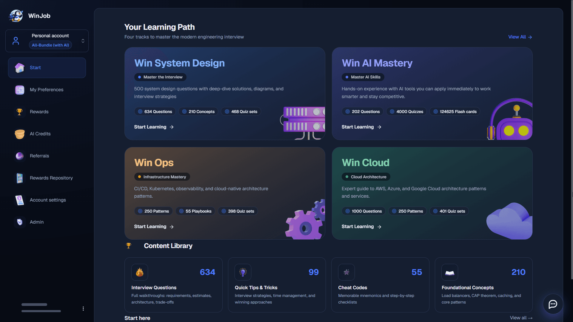Open the Account settings label
573x322 pixels.
click(48, 200)
